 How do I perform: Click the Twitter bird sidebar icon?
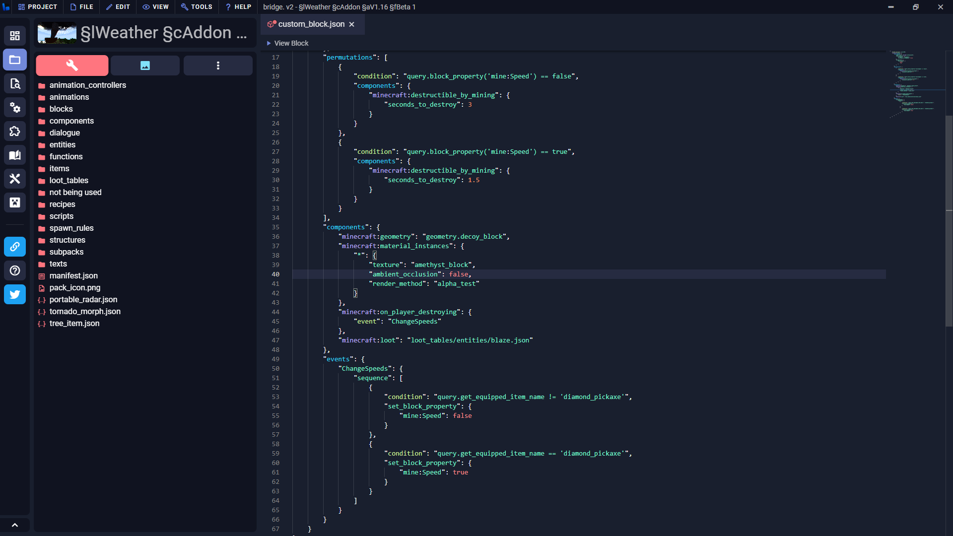(x=15, y=294)
